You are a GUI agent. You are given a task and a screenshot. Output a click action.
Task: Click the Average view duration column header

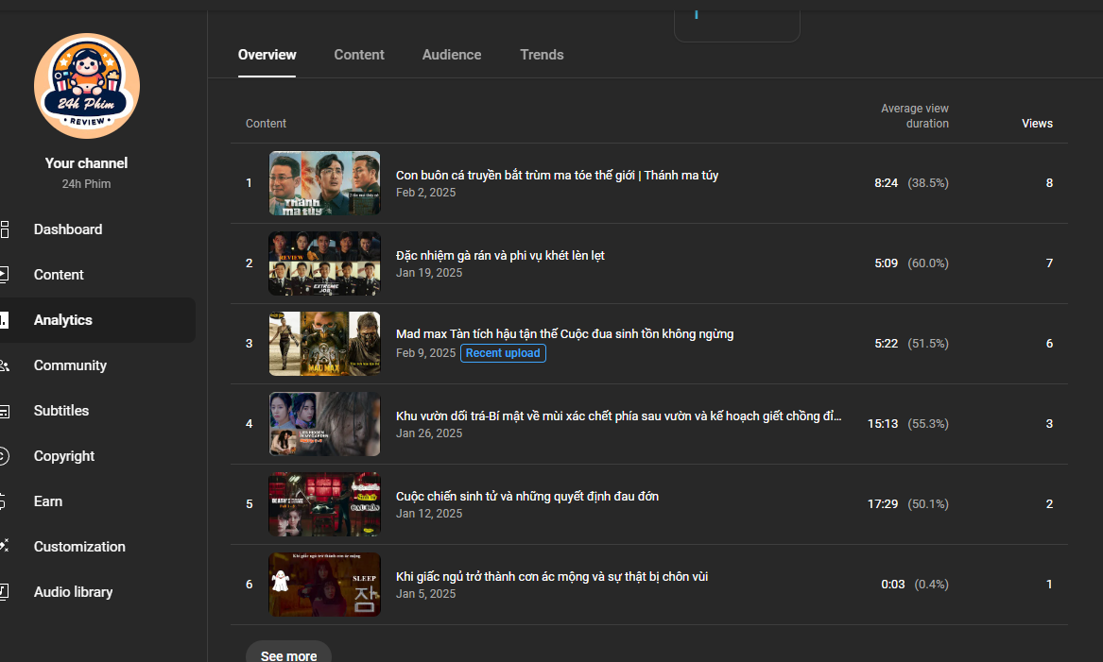coord(914,116)
